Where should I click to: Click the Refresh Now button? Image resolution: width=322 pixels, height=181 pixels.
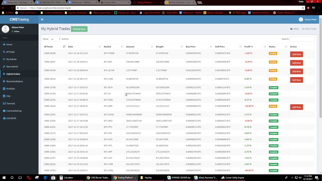79,29
